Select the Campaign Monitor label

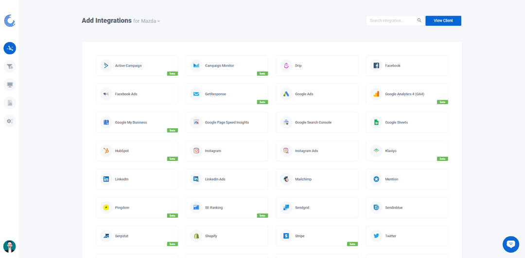[219, 66]
